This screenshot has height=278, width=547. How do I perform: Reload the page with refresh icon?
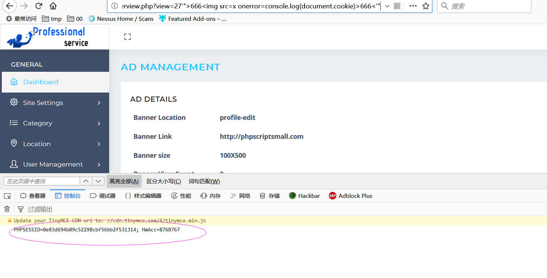coord(39,6)
